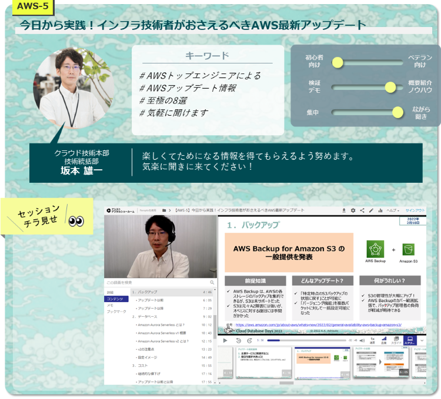Select the ブックマーク tab
Screen dimensions: 441x399
116,311
